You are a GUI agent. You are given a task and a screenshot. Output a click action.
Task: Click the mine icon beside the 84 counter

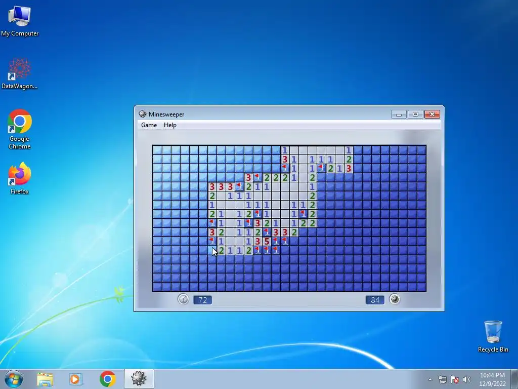[x=395, y=299]
